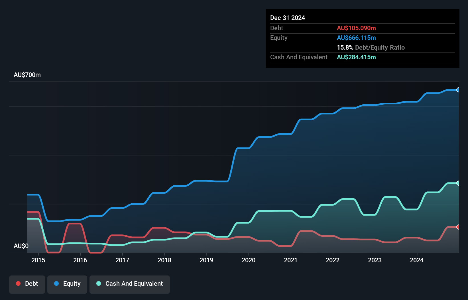Click the 2017 x-axis label

click(122, 260)
